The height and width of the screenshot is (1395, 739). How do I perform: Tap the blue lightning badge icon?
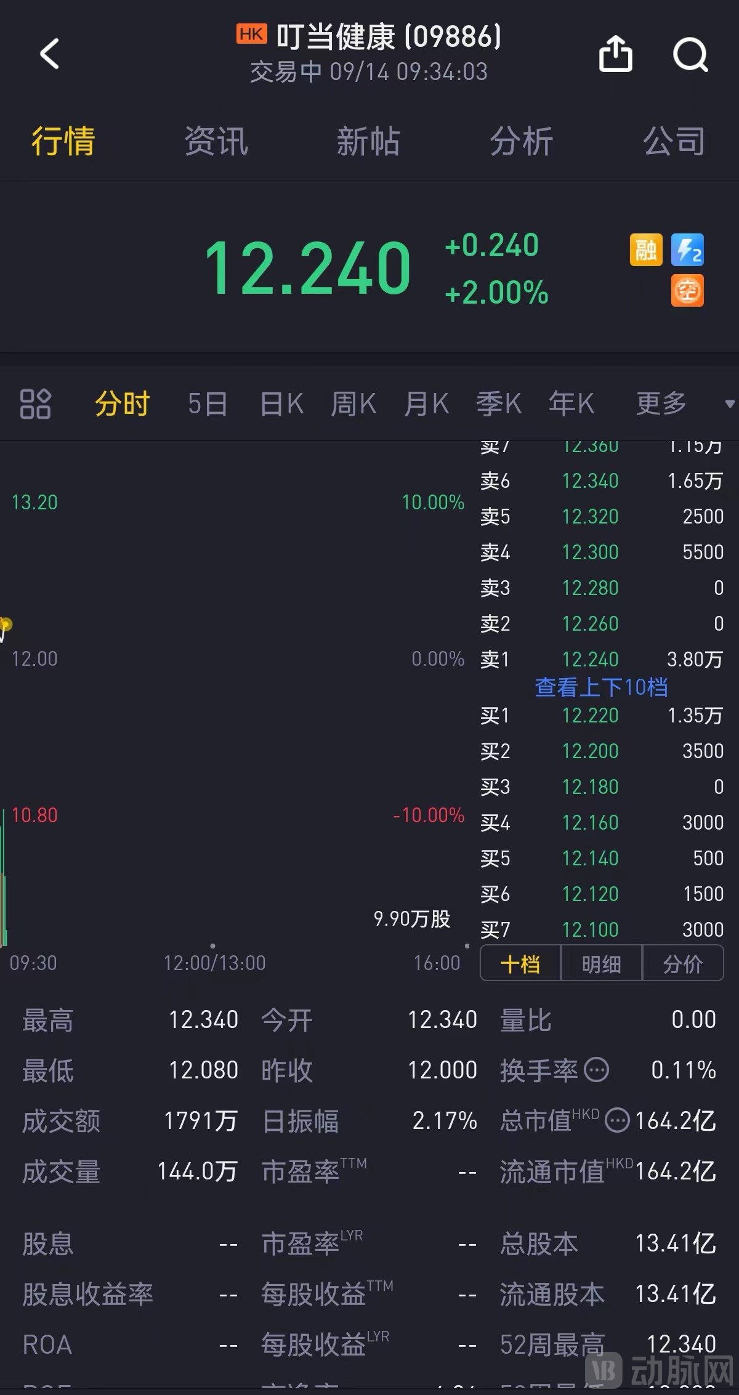[687, 250]
